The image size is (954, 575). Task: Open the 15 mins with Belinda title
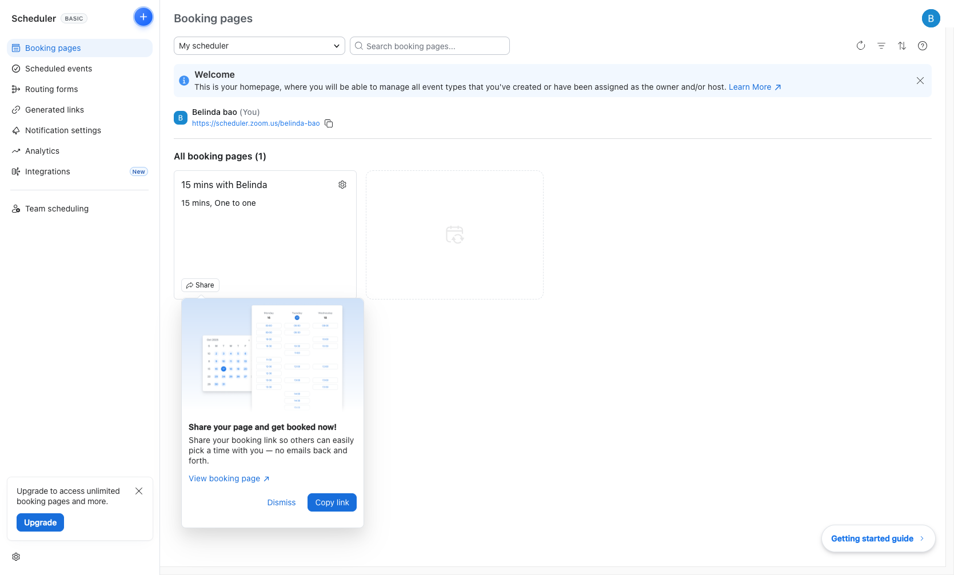pyautogui.click(x=224, y=185)
